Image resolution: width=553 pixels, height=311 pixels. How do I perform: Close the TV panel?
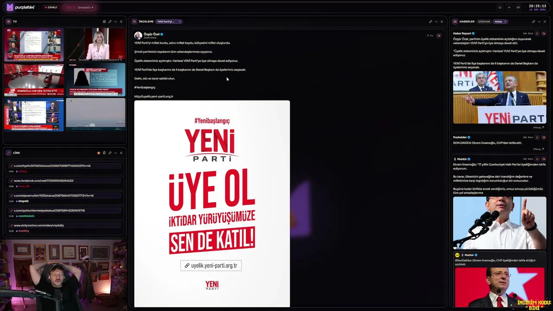[x=121, y=22]
